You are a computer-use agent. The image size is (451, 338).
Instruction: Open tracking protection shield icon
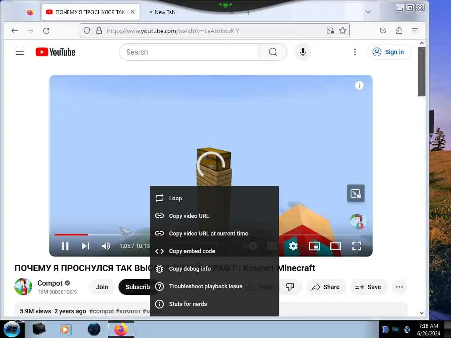click(x=87, y=30)
